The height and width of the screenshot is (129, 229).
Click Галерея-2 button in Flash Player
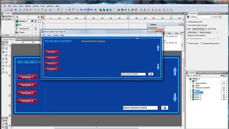(52, 58)
